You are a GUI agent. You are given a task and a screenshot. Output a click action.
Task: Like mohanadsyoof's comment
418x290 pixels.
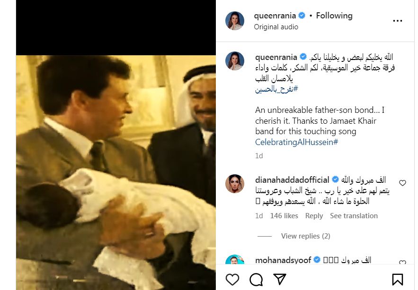pyautogui.click(x=402, y=263)
